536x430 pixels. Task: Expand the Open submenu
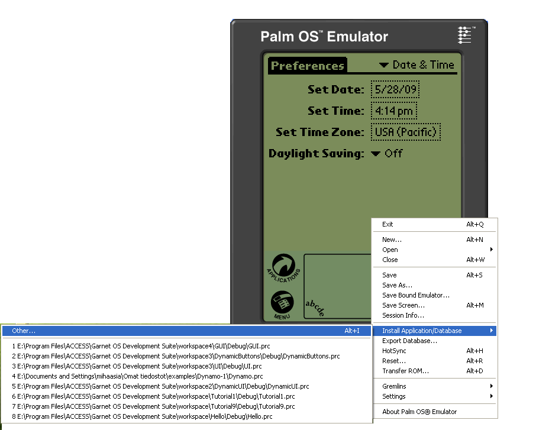click(434, 250)
